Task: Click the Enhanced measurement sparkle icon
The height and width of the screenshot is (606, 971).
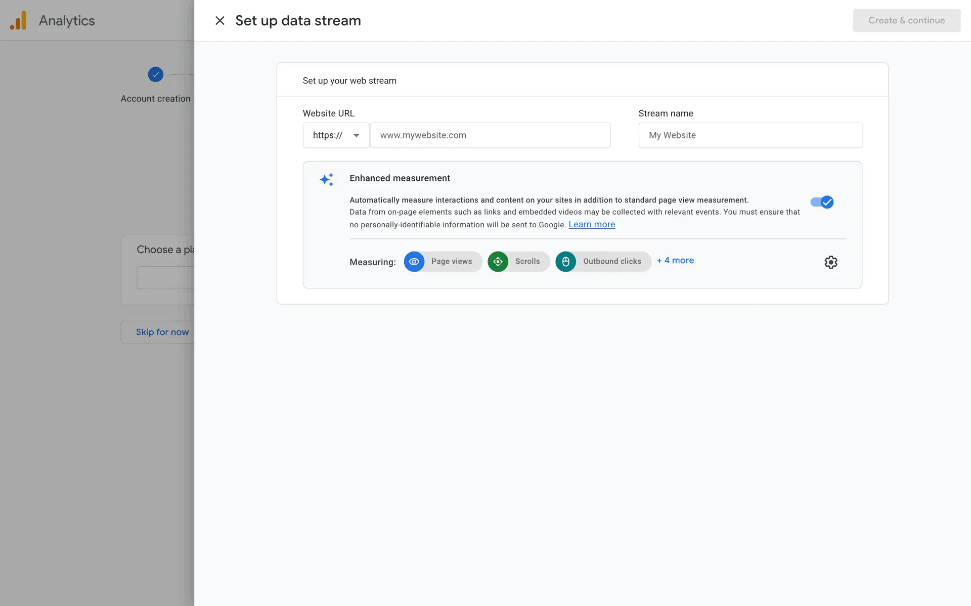Action: (327, 180)
